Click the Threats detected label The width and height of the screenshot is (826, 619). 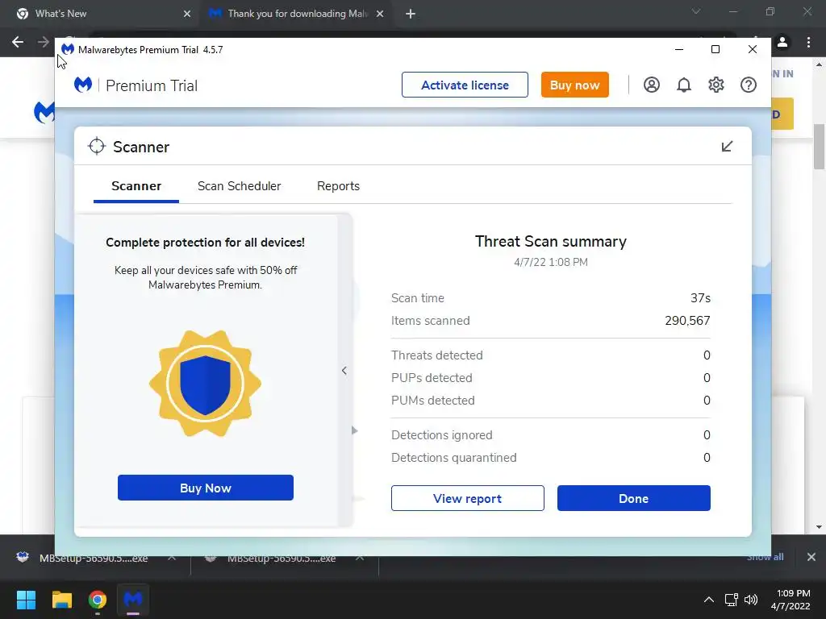(x=436, y=355)
